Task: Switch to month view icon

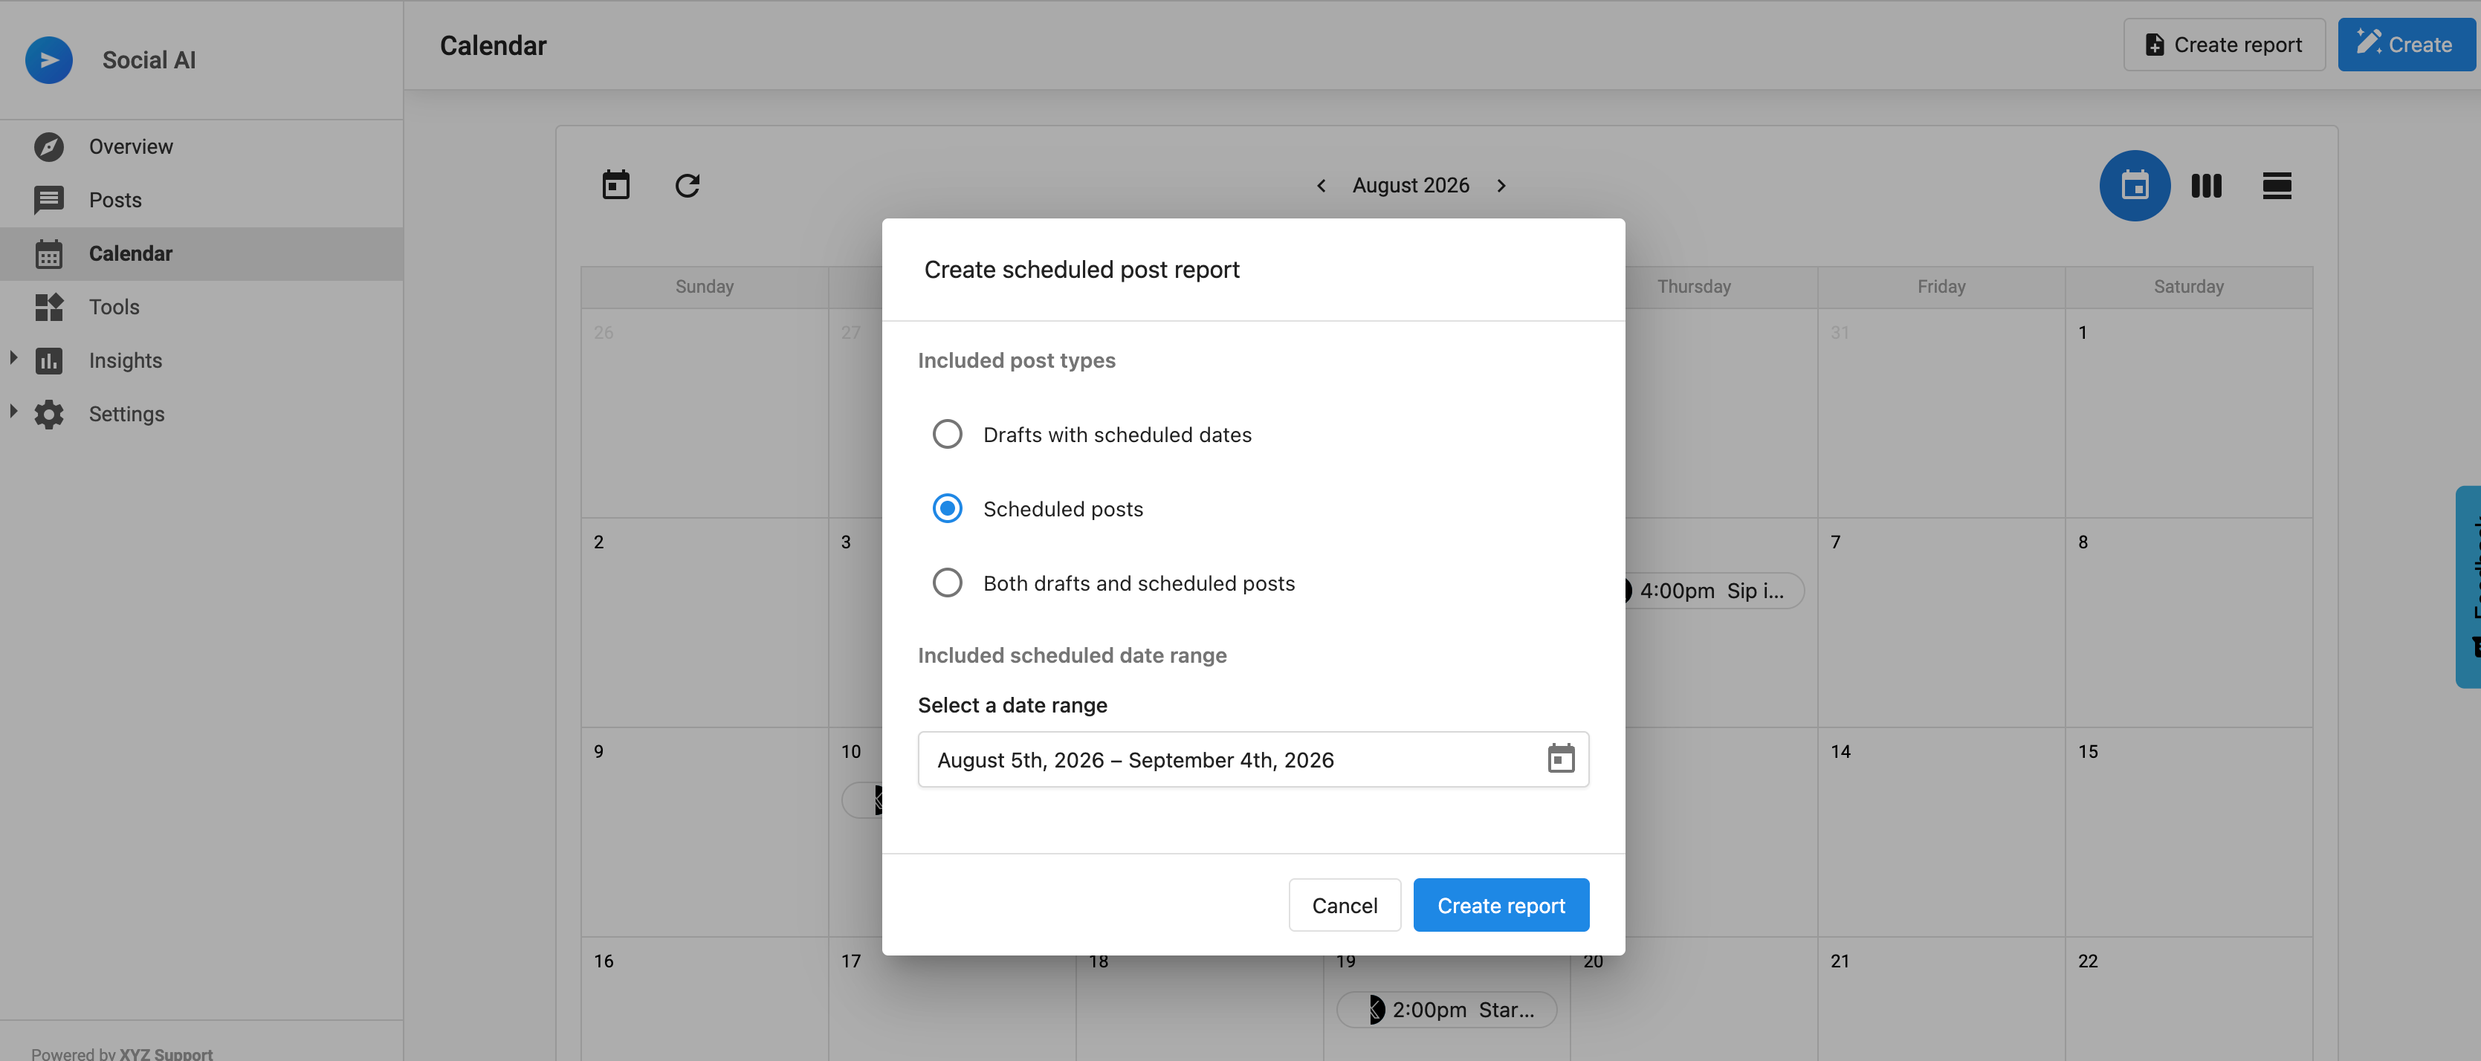Action: tap(2135, 186)
